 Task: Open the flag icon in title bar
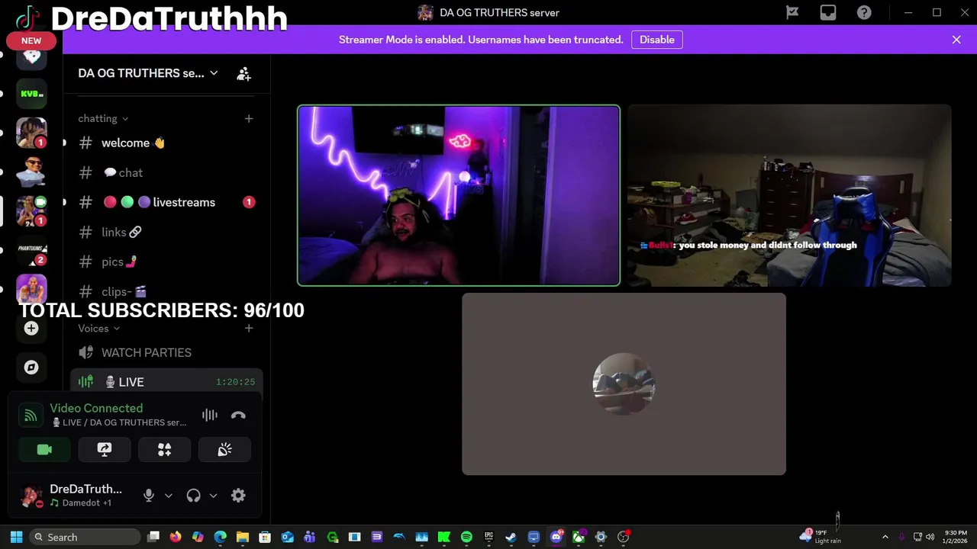point(792,12)
